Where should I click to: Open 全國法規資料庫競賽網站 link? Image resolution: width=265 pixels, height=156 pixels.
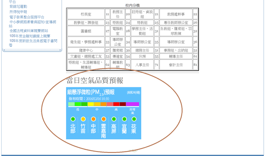pyautogui.click(x=29, y=31)
